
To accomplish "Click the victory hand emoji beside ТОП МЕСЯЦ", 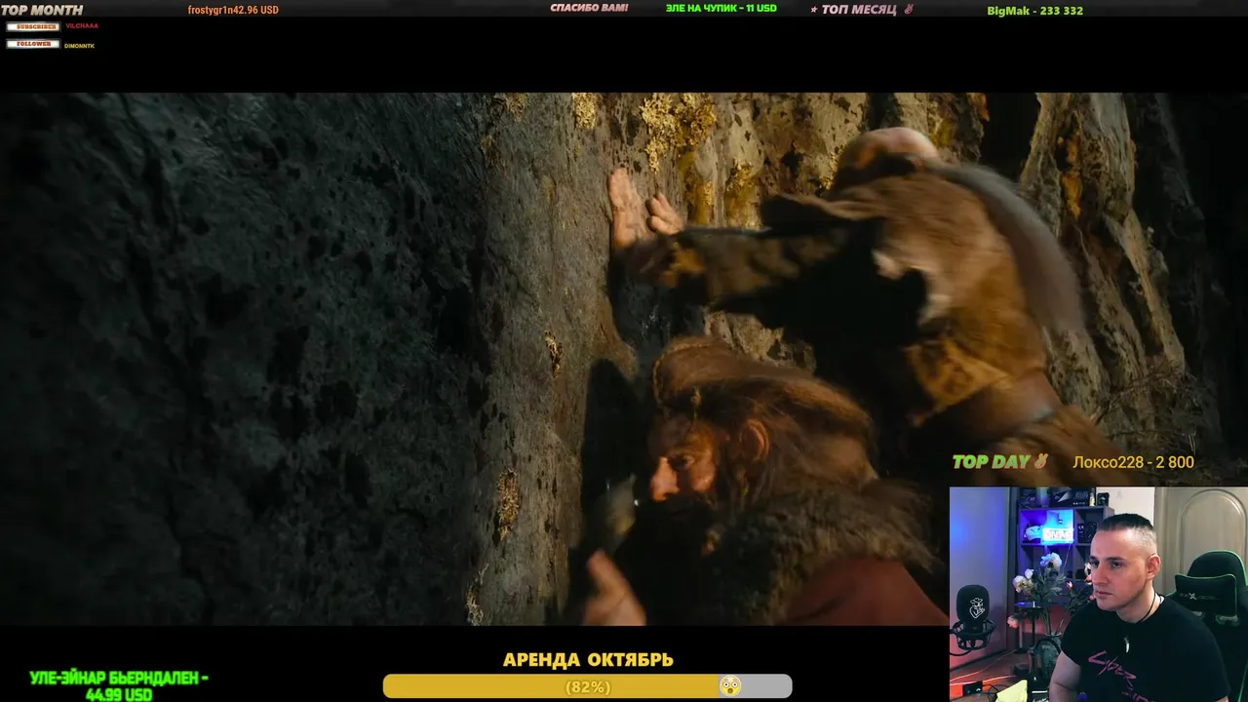I will pyautogui.click(x=908, y=10).
